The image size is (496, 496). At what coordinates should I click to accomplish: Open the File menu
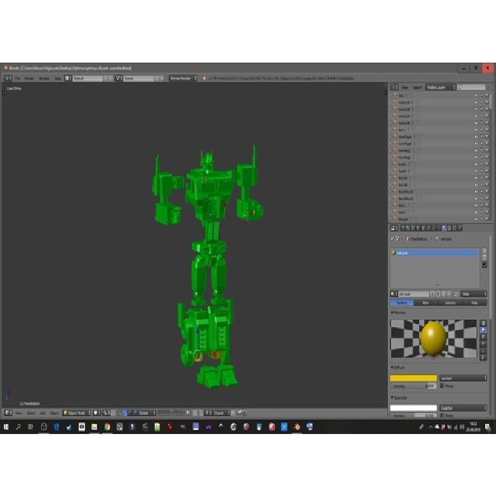17,78
